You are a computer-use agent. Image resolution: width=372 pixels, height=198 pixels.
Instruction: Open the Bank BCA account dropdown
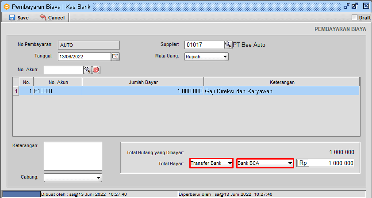pyautogui.click(x=265, y=163)
